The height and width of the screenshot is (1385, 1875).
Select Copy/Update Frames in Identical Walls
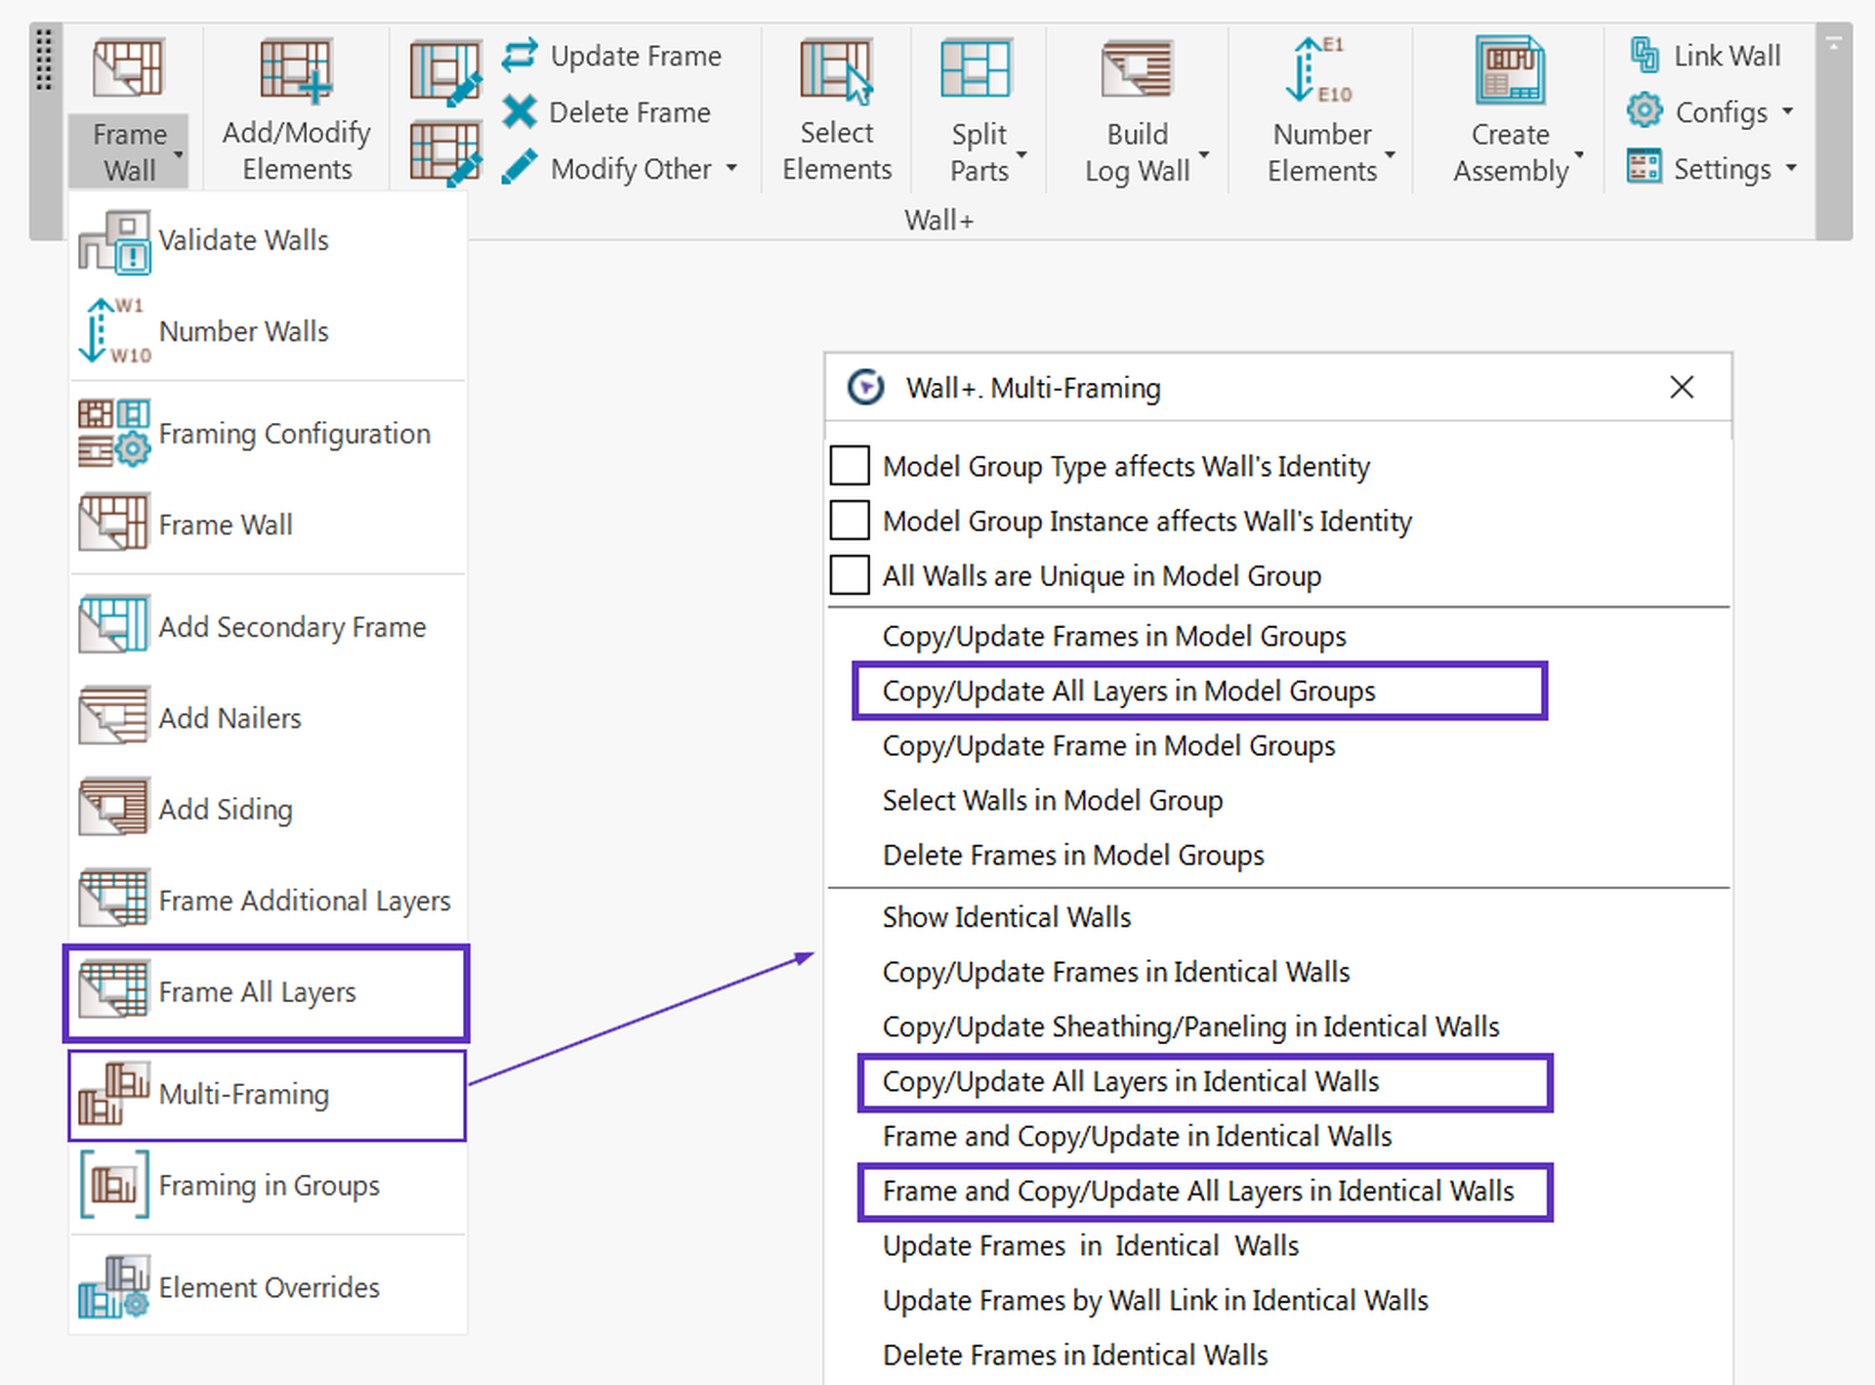tap(1116, 973)
